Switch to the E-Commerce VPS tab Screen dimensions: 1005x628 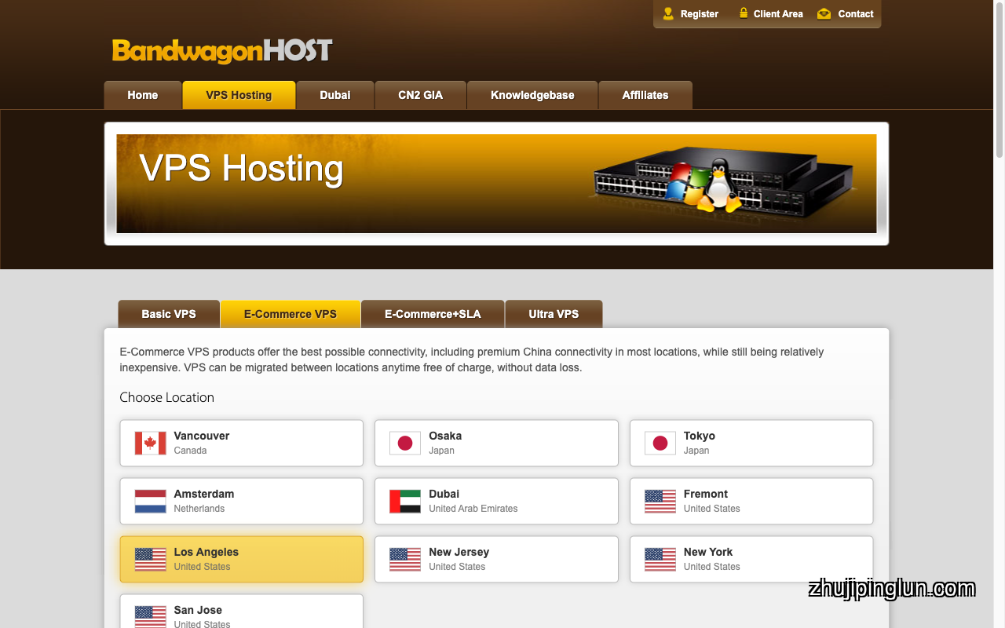(291, 314)
